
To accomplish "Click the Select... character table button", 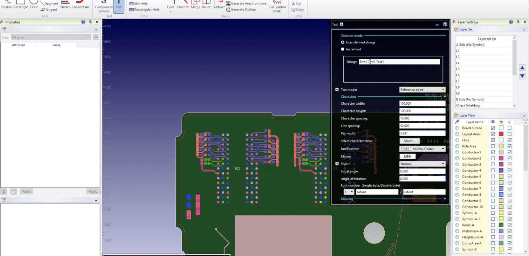I will 409,141.
